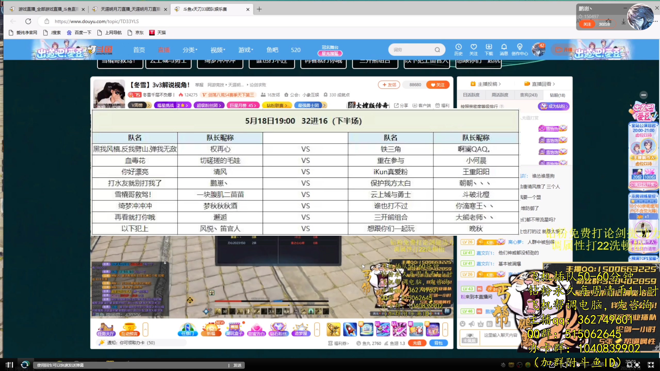Open the 消息 bell notification icon
The height and width of the screenshot is (371, 660).
(504, 49)
